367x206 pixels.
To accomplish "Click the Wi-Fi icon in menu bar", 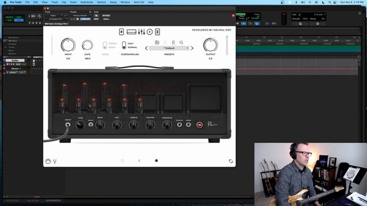I will [x=310, y=2].
